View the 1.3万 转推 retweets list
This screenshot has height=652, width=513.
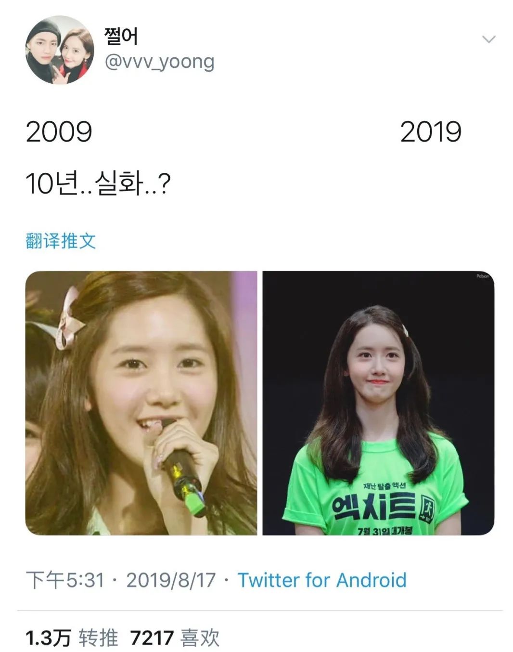(72, 638)
